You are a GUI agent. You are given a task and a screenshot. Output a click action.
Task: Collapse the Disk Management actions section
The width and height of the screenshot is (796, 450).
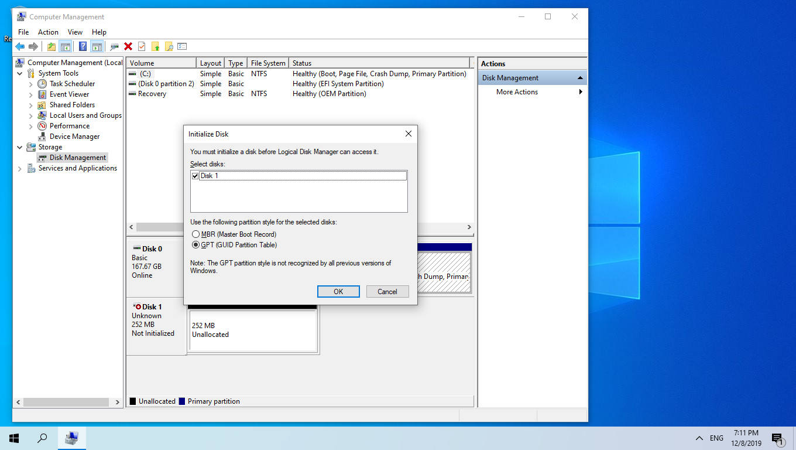pyautogui.click(x=580, y=78)
